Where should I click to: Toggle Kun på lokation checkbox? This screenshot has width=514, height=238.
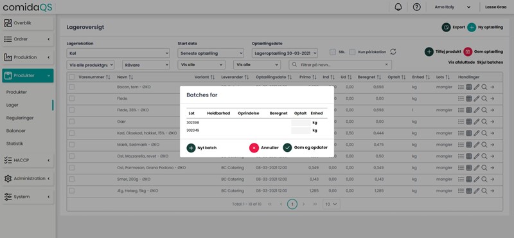pyautogui.click(x=352, y=52)
